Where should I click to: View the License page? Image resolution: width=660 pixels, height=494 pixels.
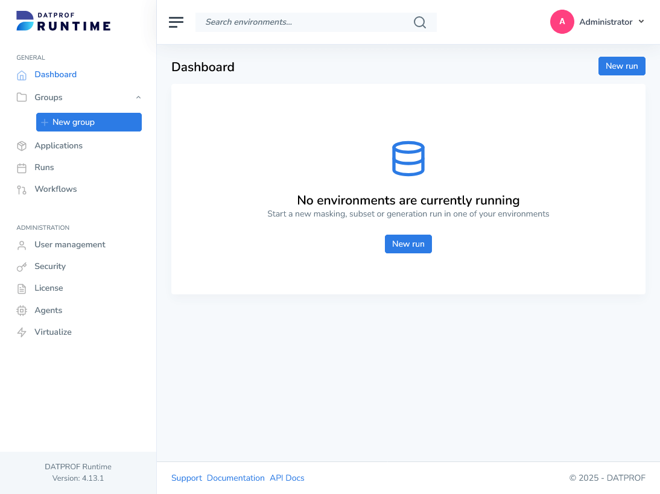coord(49,288)
